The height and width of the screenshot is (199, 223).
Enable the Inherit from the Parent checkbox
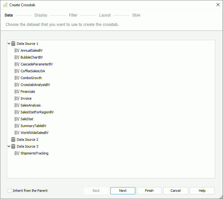coord(10,191)
